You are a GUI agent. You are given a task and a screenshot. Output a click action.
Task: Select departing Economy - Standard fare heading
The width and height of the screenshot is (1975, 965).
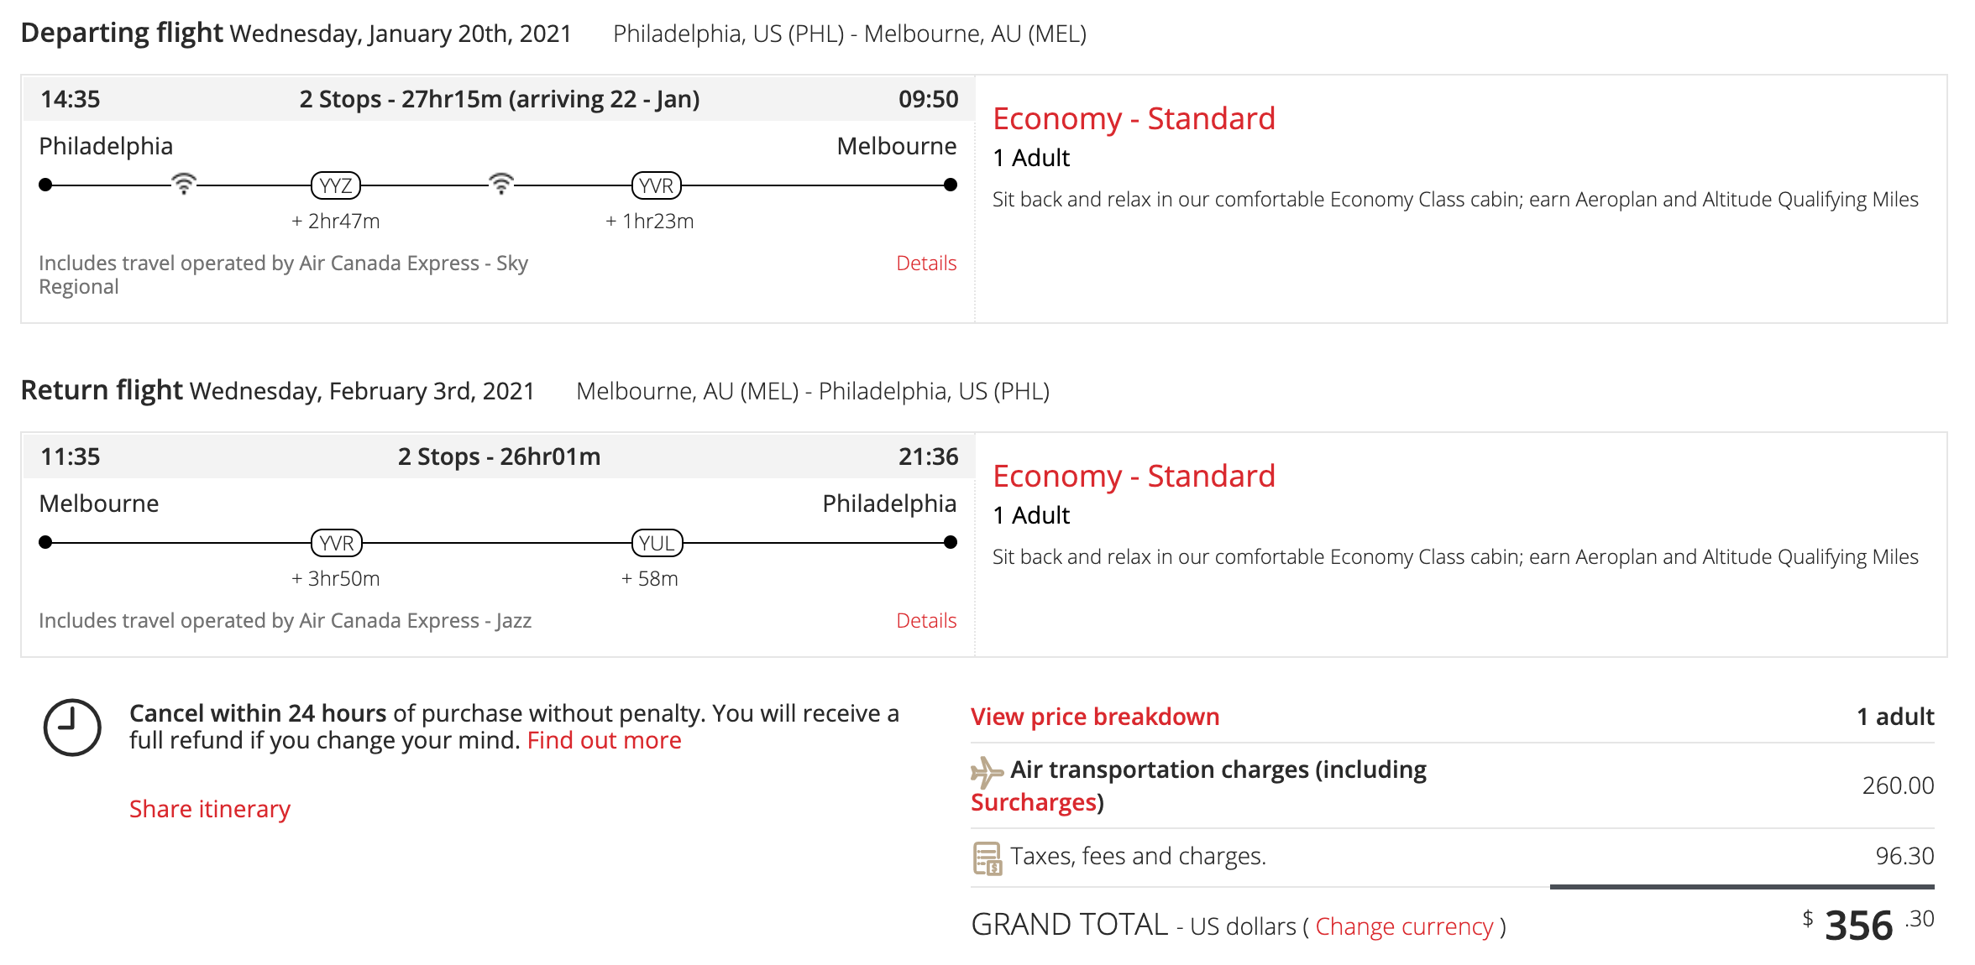[x=1134, y=119]
